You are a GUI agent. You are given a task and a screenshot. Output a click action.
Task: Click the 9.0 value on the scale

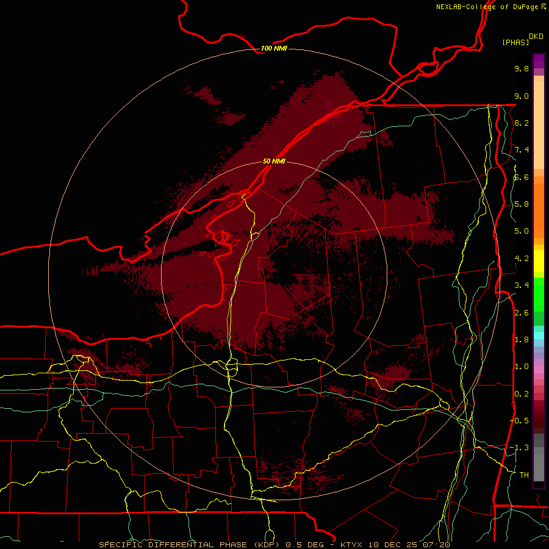pyautogui.click(x=522, y=96)
